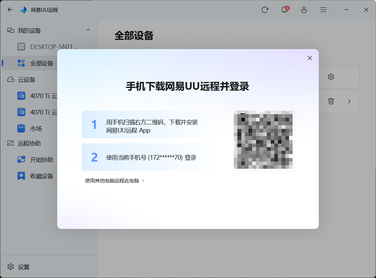Viewport: 376px width, 278px height.
Task: Select the first 4070 Ti cloud device
Action: click(43, 96)
